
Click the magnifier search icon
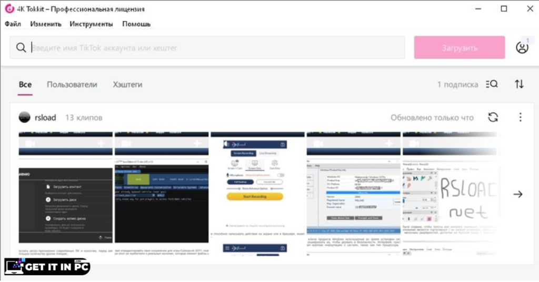coord(21,47)
